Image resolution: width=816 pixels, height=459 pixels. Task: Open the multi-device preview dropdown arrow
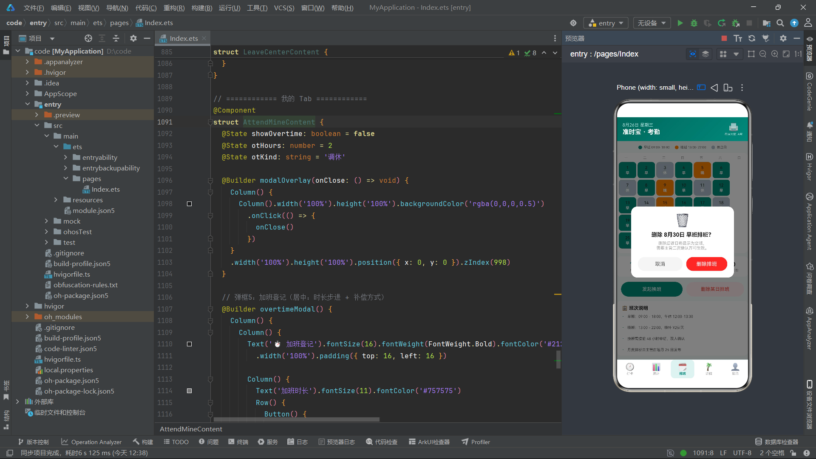[736, 54]
